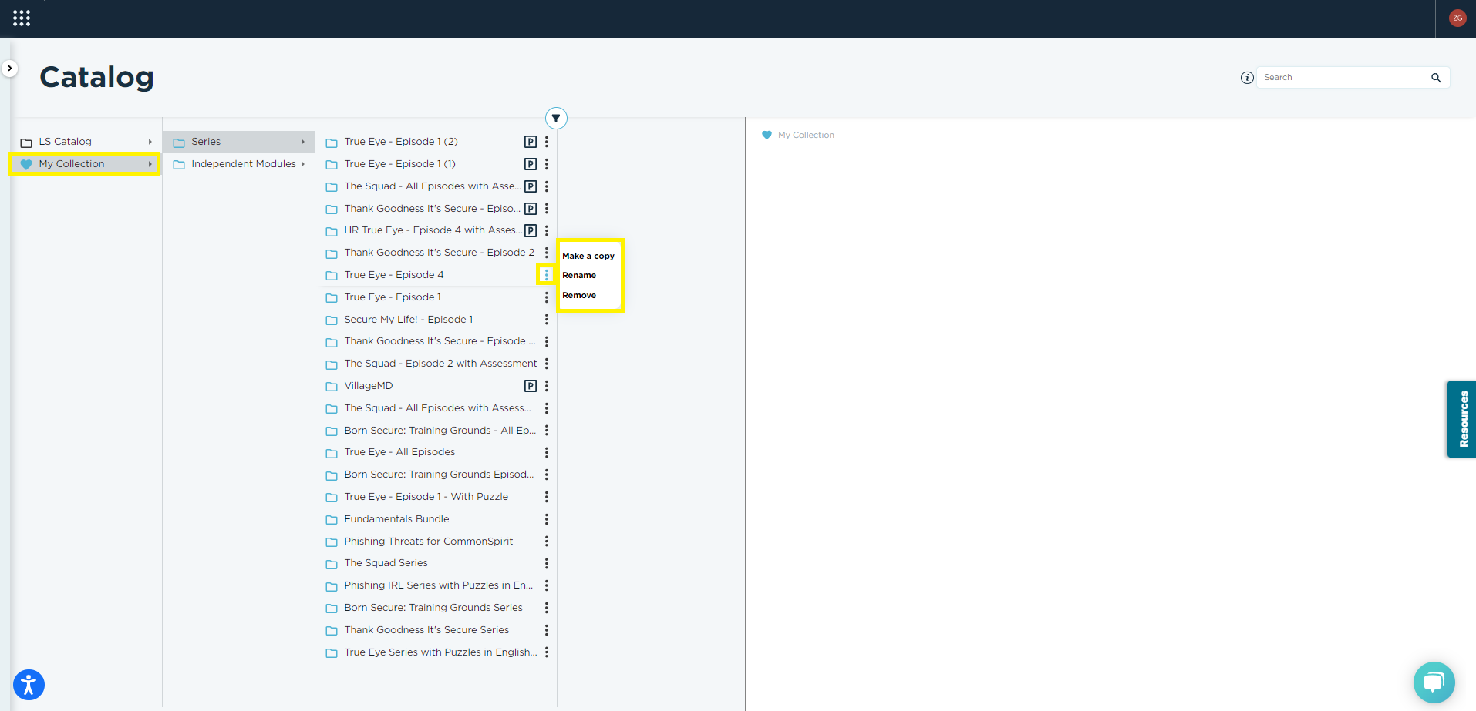
Task: Open True Eye - Episode 1 - With Puzzle folder
Action: [426, 497]
